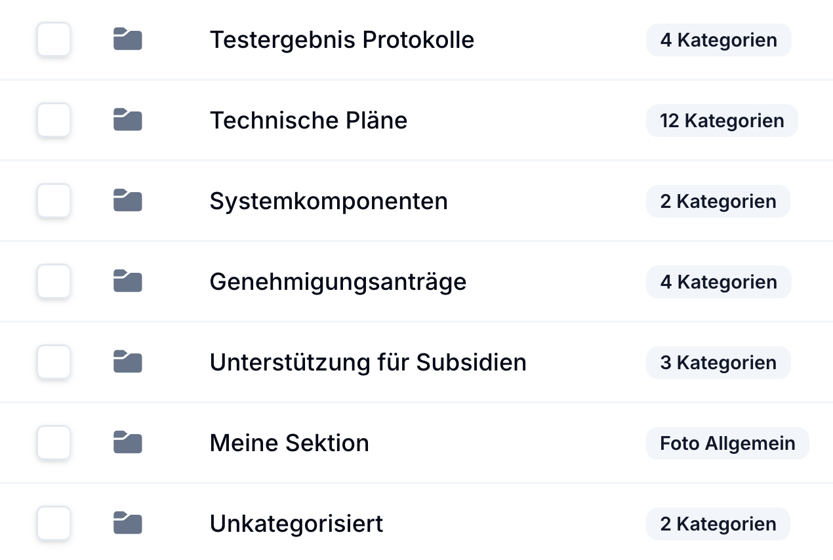The height and width of the screenshot is (560, 833).
Task: Click folder icon beside Testergebnis Protokolle
Action: (x=128, y=39)
